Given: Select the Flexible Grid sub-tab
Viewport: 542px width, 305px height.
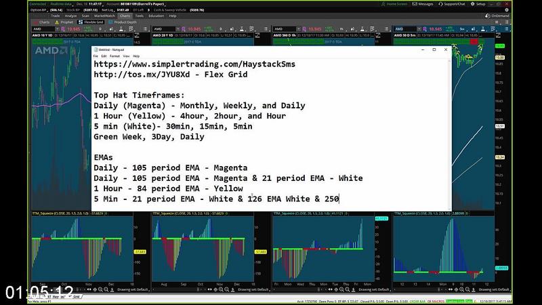Looking at the screenshot, I should click(x=91, y=22).
